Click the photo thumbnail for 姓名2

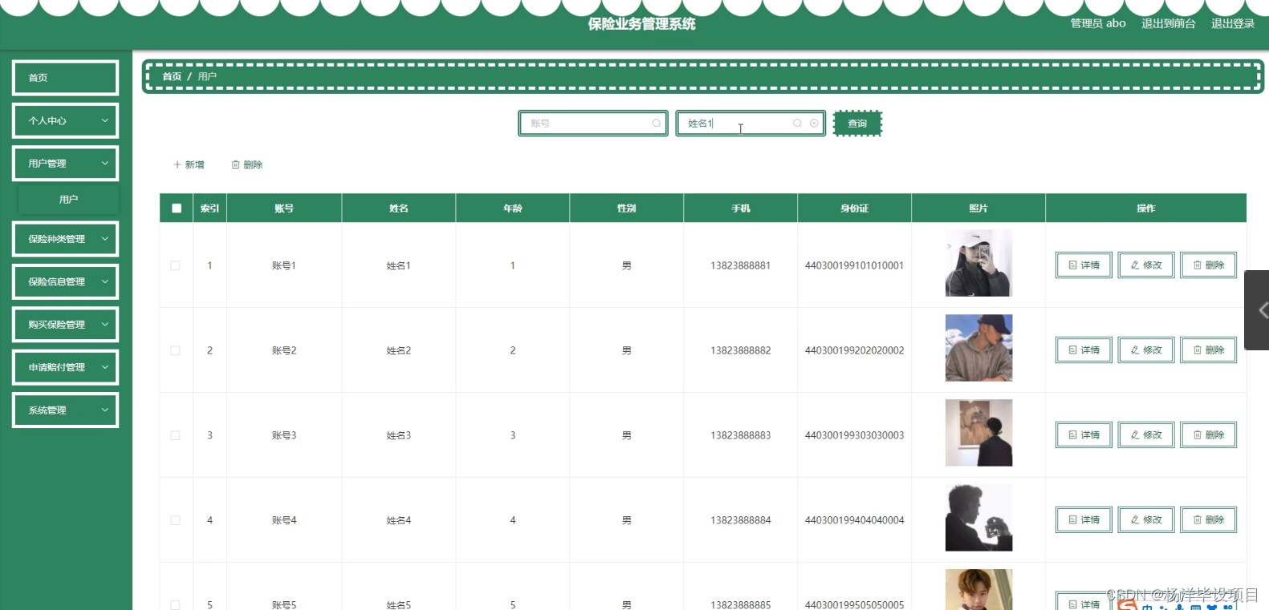pyautogui.click(x=978, y=348)
